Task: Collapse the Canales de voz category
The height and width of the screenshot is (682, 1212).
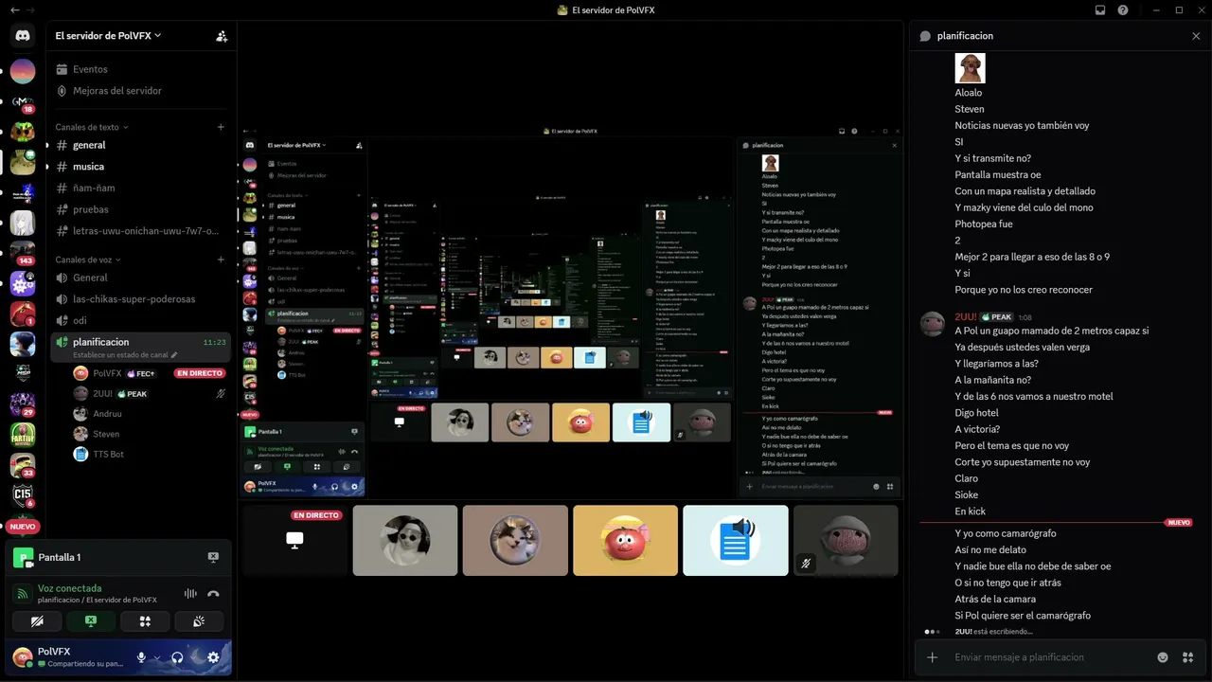Action: pos(90,260)
